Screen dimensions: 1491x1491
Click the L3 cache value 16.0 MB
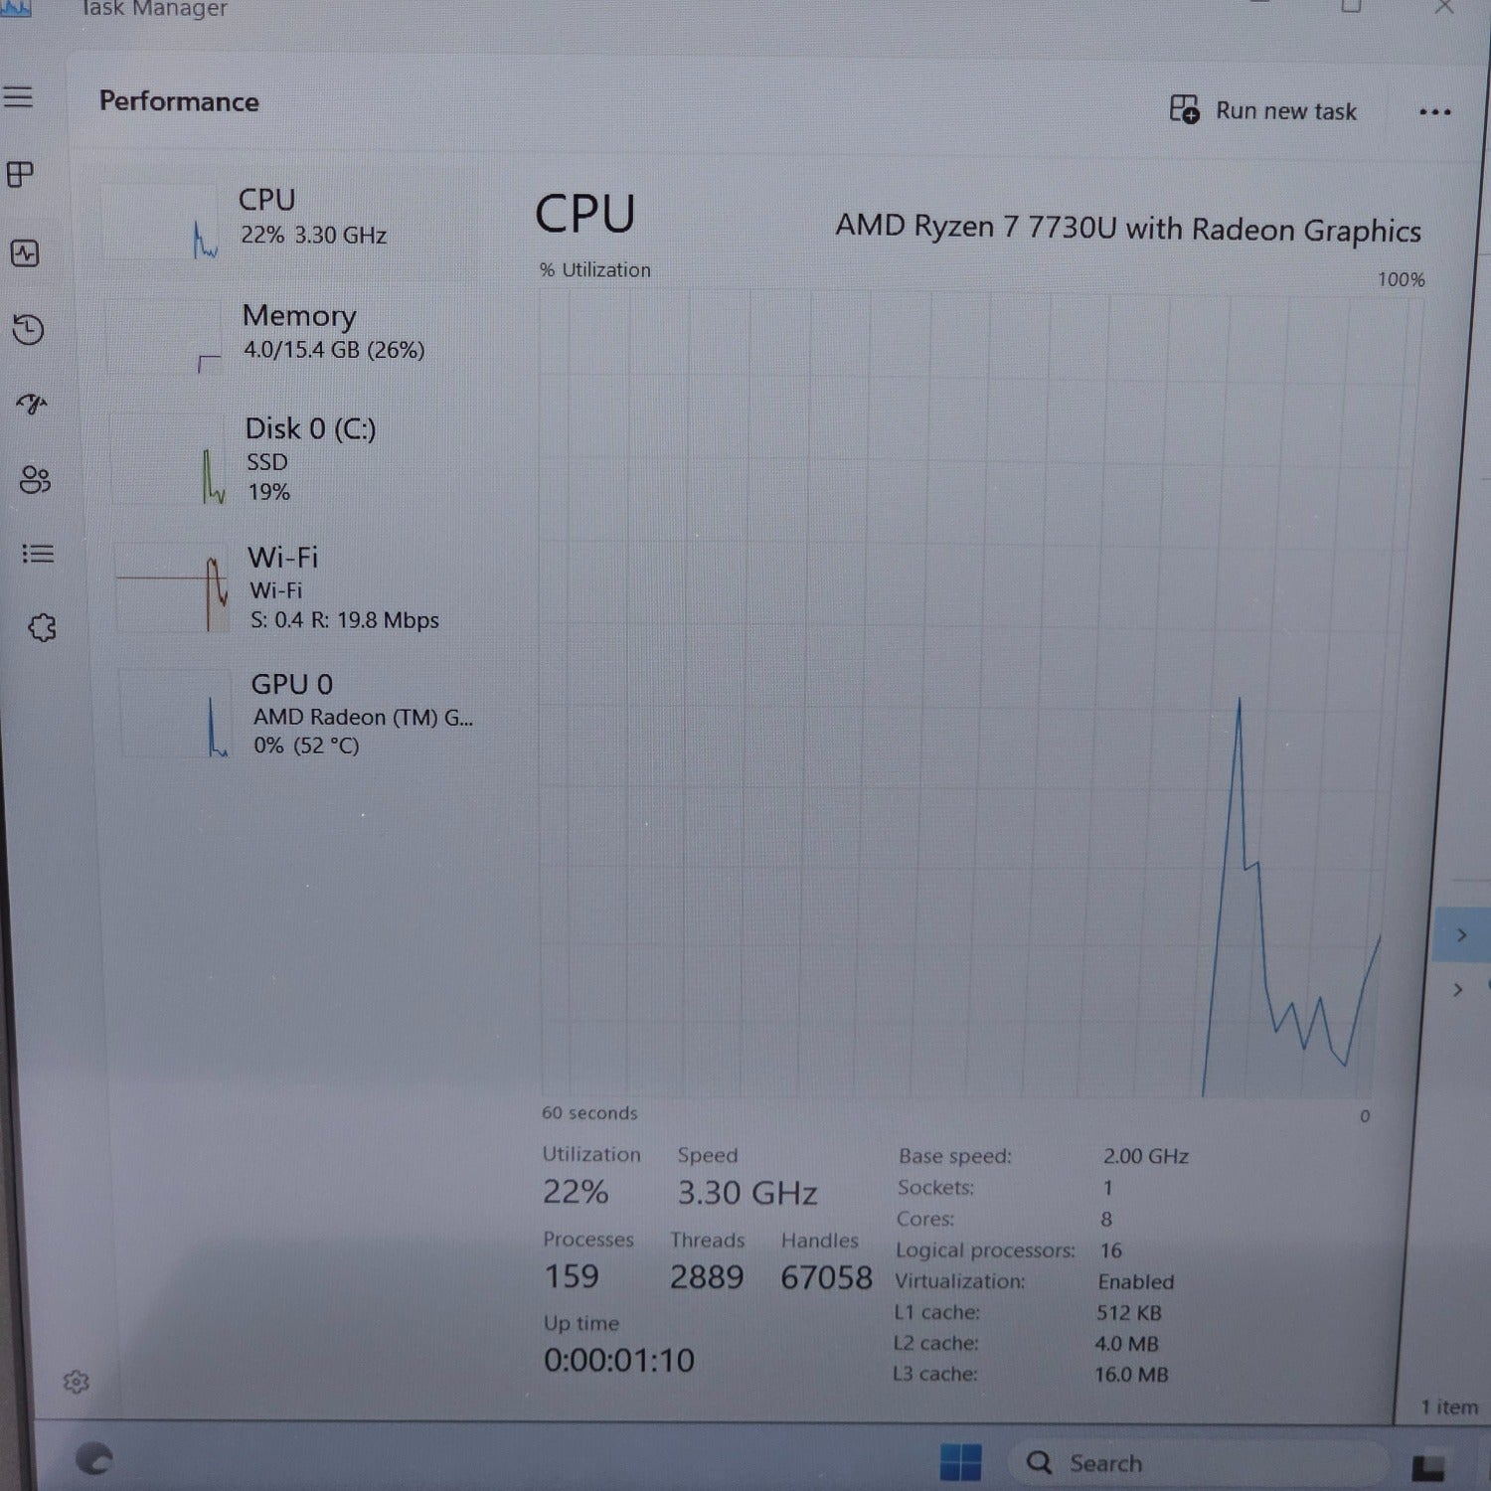tap(1131, 1375)
